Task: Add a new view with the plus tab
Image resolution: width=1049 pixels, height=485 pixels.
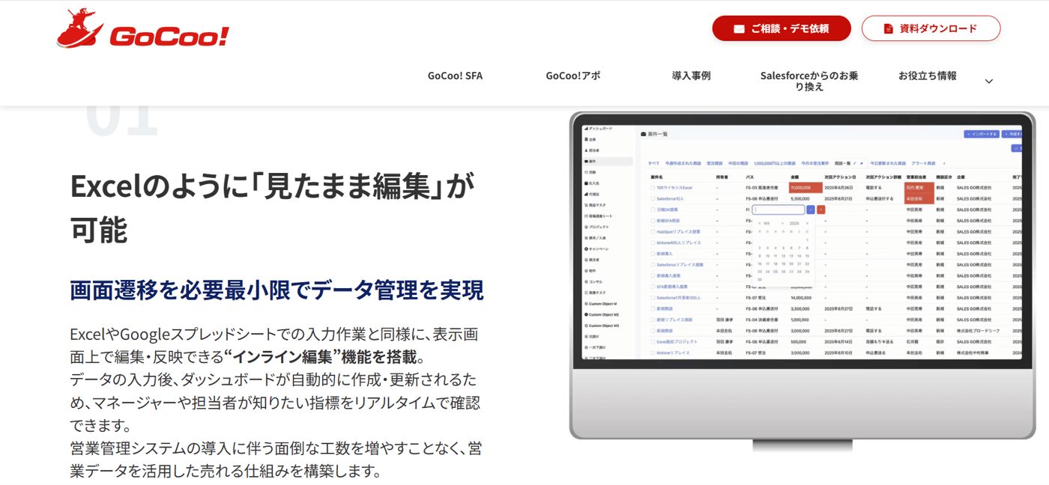Action: 944,163
